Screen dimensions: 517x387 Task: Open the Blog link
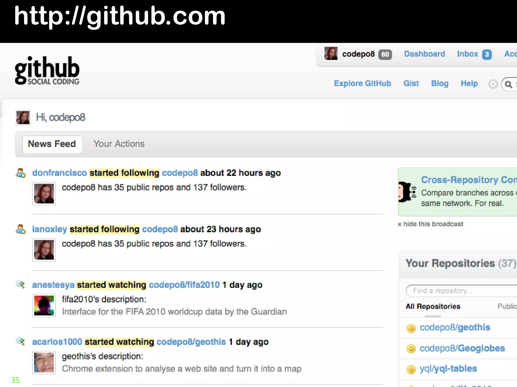[x=440, y=83]
